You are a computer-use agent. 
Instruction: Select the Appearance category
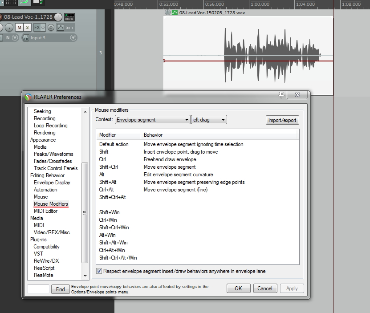tap(43, 140)
